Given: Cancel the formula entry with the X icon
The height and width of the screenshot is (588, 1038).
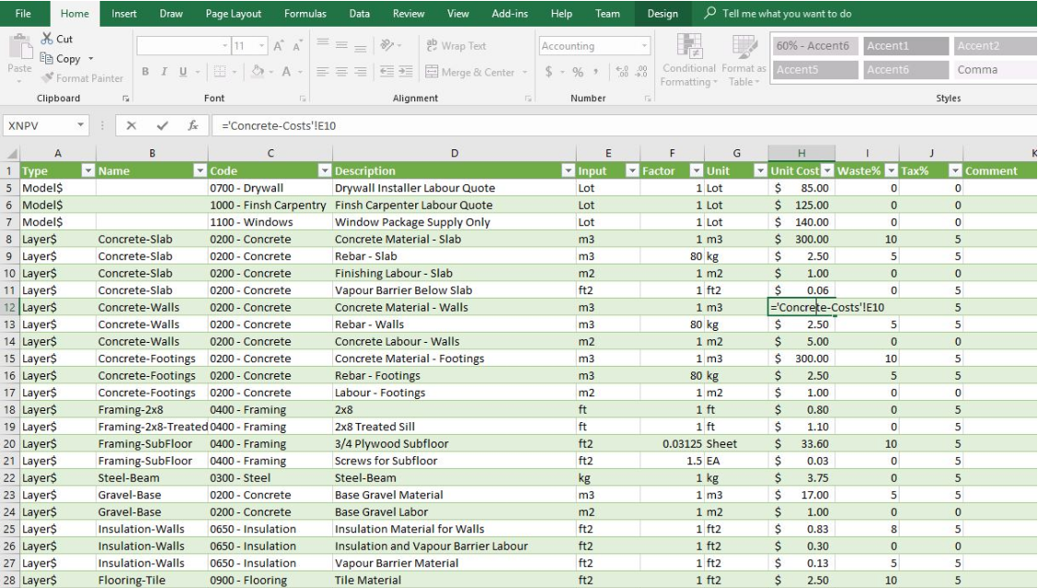Looking at the screenshot, I should click(x=132, y=125).
